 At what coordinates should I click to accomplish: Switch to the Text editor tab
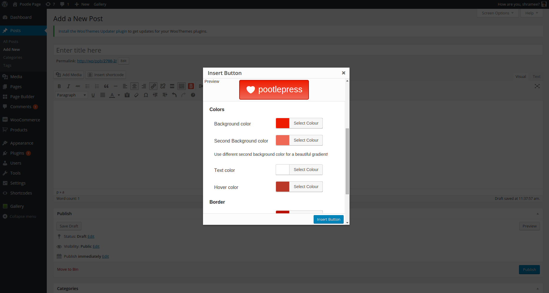coord(536,76)
